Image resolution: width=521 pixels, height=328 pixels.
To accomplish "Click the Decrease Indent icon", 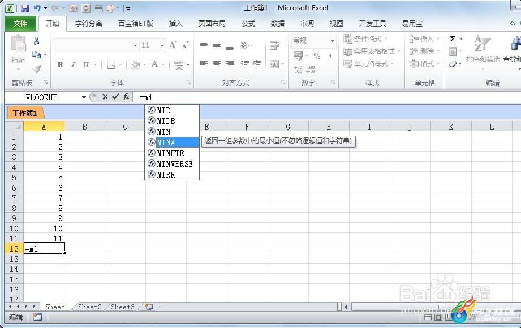I will (x=244, y=64).
